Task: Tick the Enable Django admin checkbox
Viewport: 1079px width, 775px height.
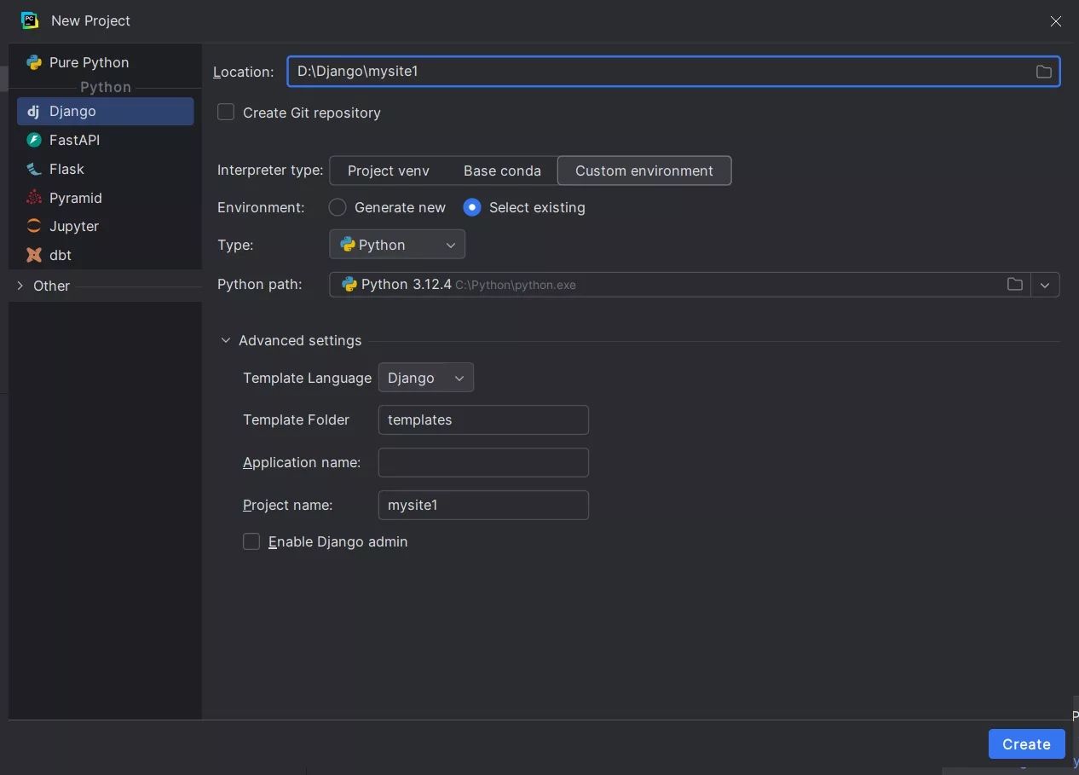Action: [251, 542]
